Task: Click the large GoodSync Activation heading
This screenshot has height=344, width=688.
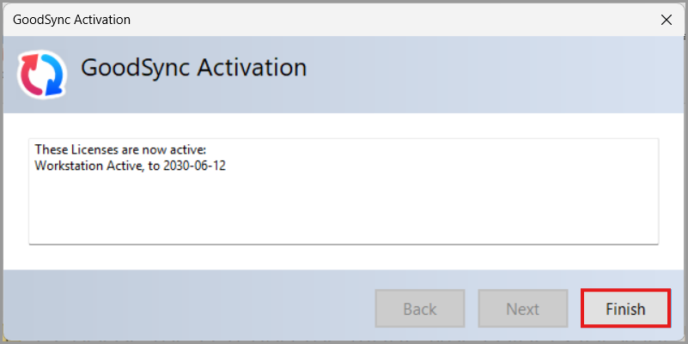Action: (193, 68)
